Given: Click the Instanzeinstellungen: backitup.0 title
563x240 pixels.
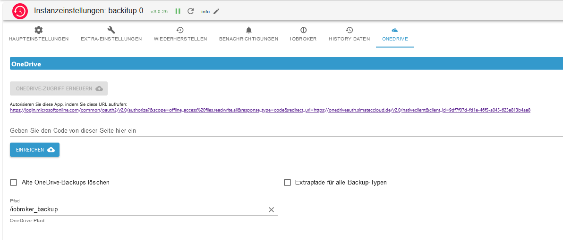Looking at the screenshot, I should point(89,11).
